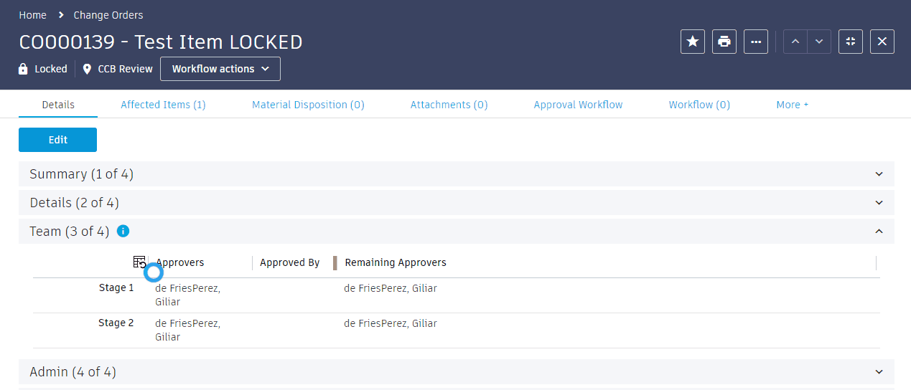Open the Attachments (0) tab

tap(449, 105)
